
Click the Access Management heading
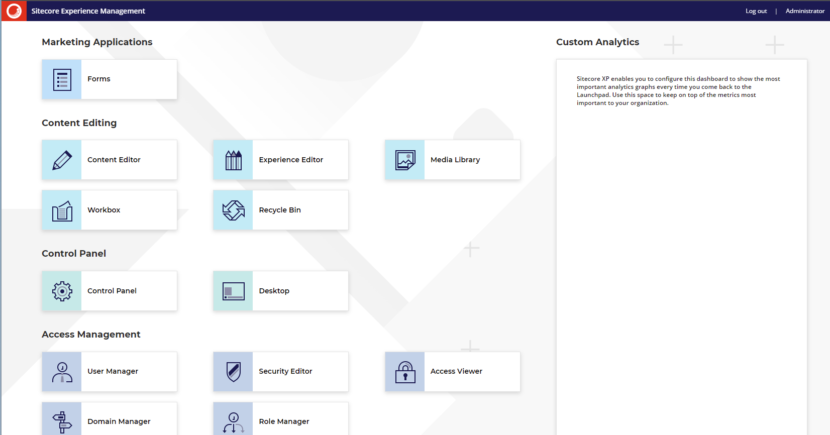91,335
